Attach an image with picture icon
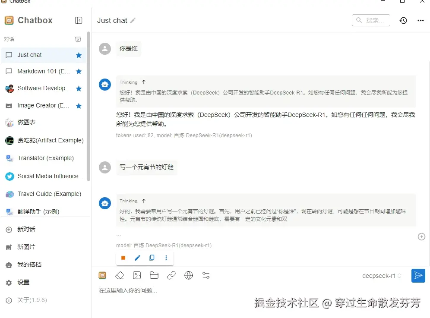This screenshot has height=318, width=430. click(137, 275)
